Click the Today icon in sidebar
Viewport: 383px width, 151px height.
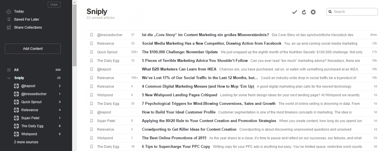(9, 11)
